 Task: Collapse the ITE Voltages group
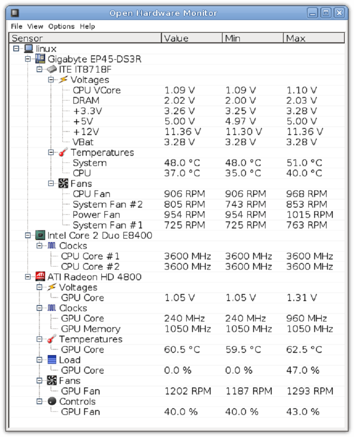[51, 80]
